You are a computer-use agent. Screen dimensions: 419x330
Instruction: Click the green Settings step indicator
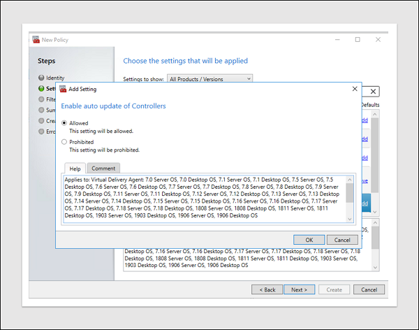41,89
